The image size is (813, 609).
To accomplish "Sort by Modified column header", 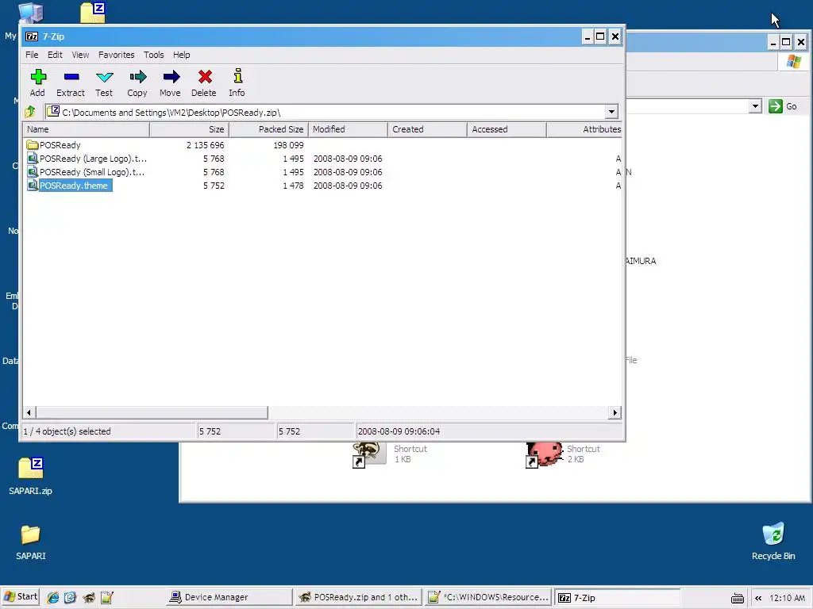I will (348, 129).
